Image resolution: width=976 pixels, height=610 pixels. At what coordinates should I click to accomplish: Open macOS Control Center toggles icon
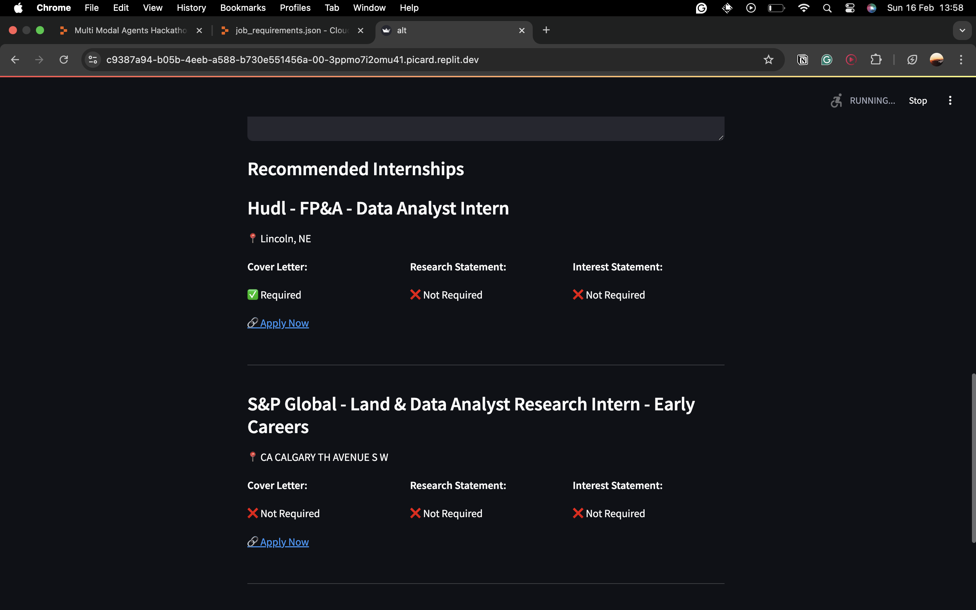point(850,8)
